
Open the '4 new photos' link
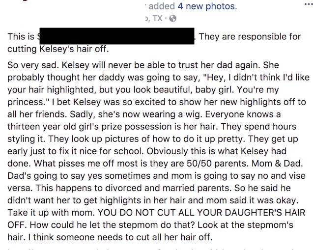[x=207, y=6]
